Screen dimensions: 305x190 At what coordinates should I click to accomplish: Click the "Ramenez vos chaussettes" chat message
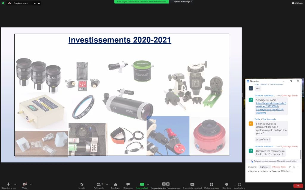(270, 153)
